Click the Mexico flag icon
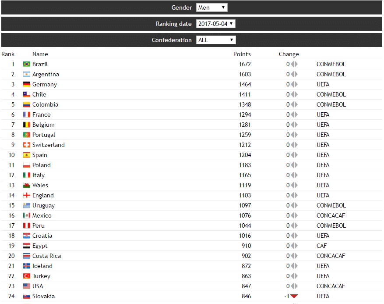Image resolution: width=384 pixels, height=304 pixels. (x=26, y=215)
